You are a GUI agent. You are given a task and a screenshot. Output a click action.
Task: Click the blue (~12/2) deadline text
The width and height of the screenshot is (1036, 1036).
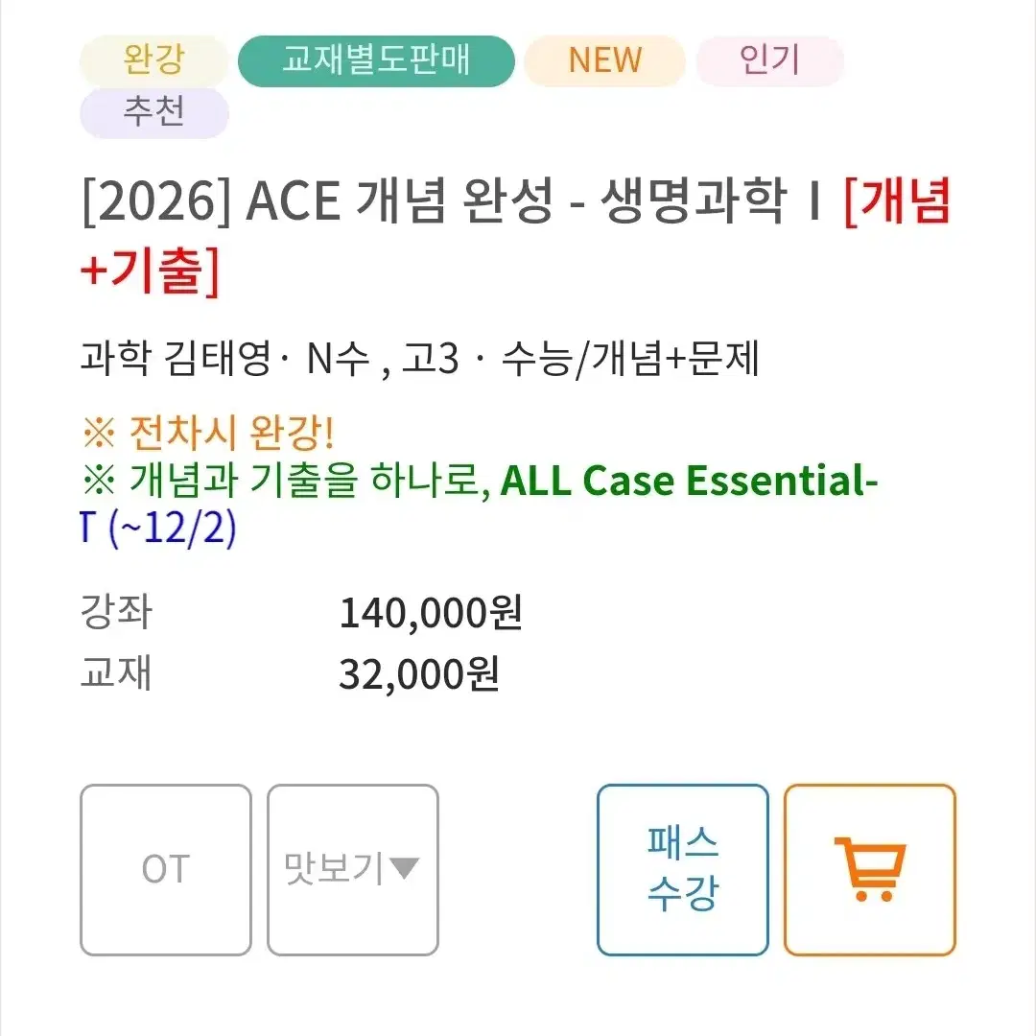(172, 529)
